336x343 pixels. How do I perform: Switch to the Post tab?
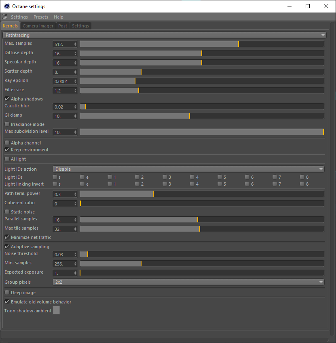(x=63, y=26)
